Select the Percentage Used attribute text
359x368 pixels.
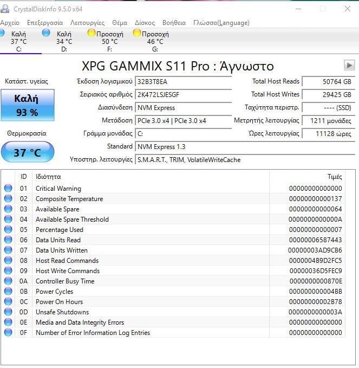(60, 230)
